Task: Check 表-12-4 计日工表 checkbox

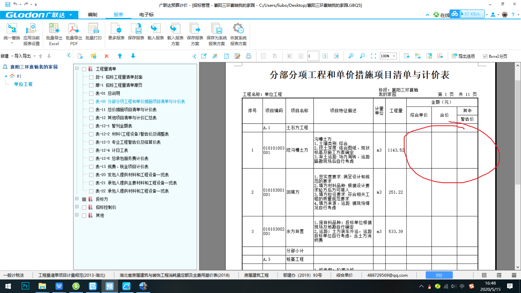Action: click(x=91, y=151)
